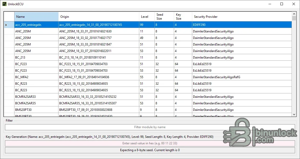Image resolution: width=300 pixels, height=159 pixels.
Task: Select origin ANC_205M_18_33_02_20181716021757
Action: click(x=99, y=38)
